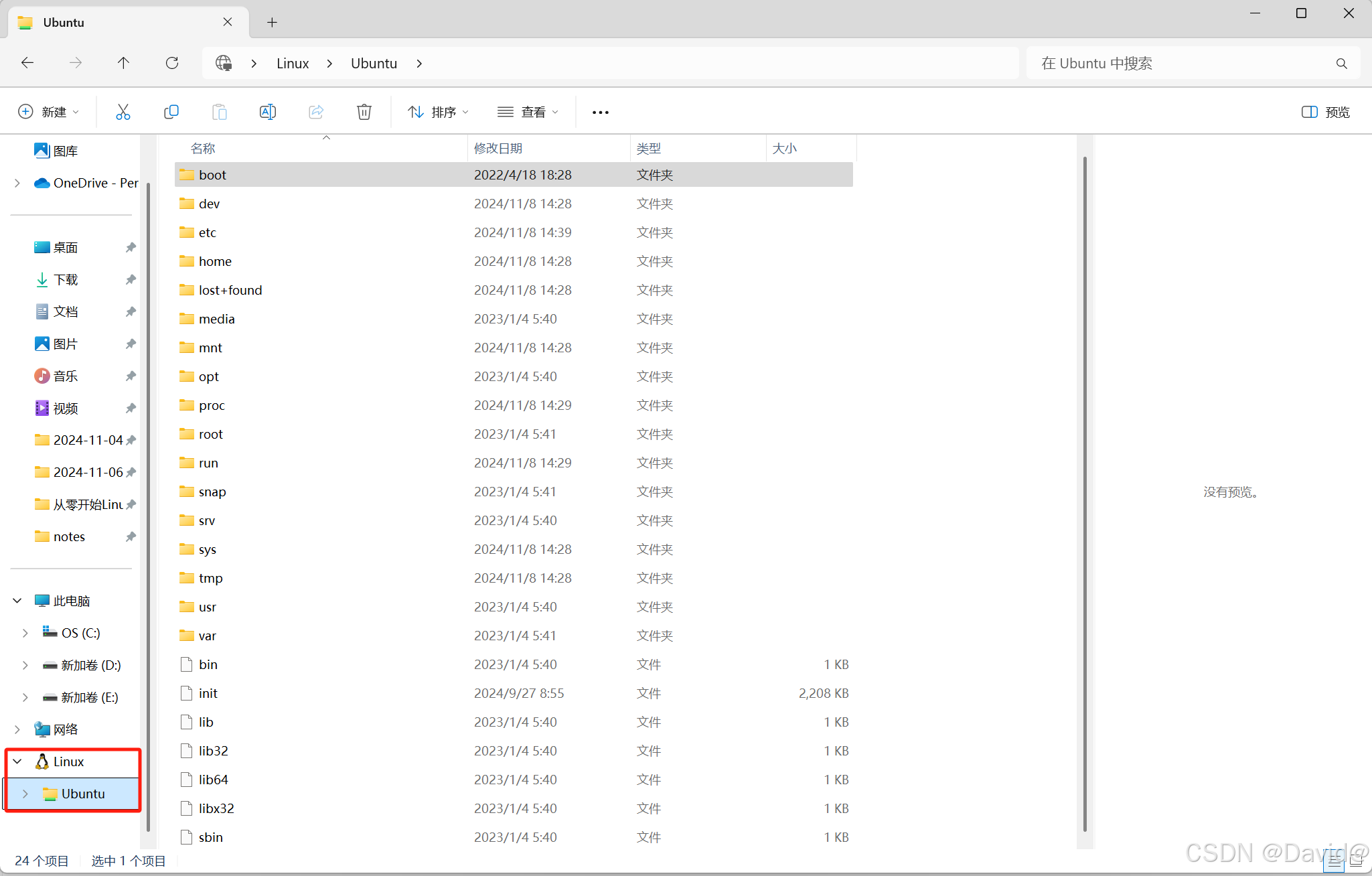
Task: Click the Delete trash icon
Action: coord(364,112)
